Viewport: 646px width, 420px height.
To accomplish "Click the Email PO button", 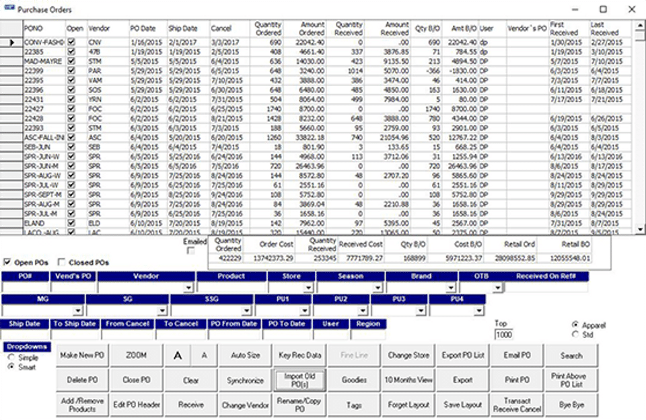I will [517, 355].
